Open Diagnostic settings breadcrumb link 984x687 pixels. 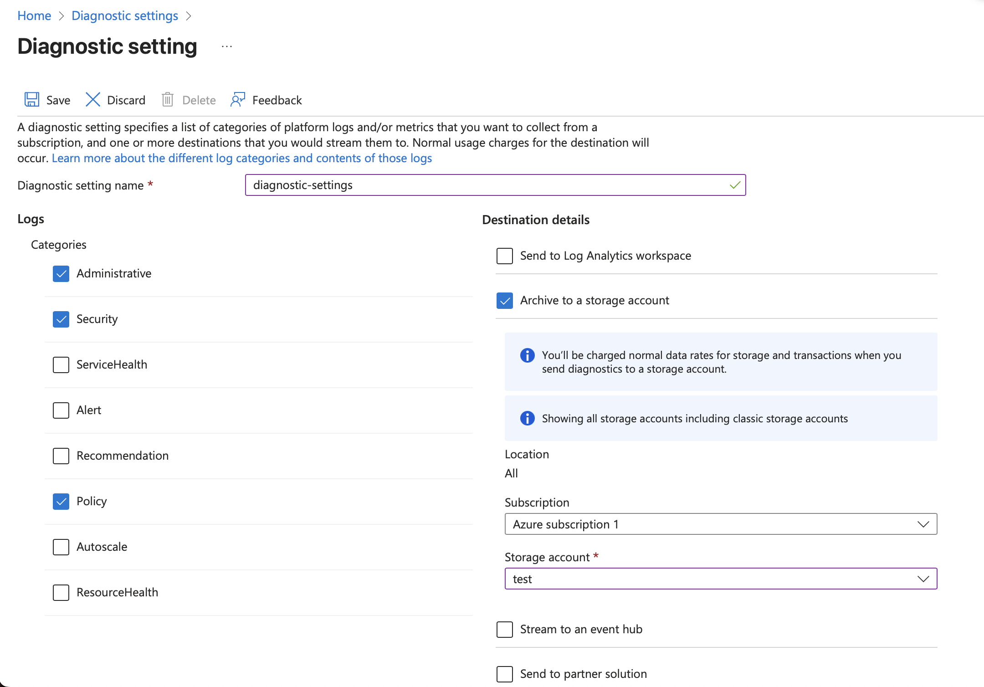click(125, 15)
